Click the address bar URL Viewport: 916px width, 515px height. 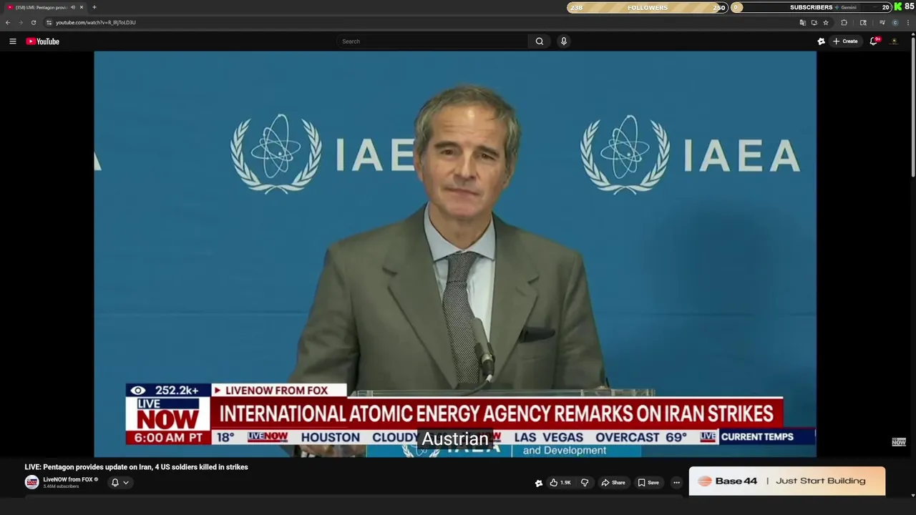96,22
